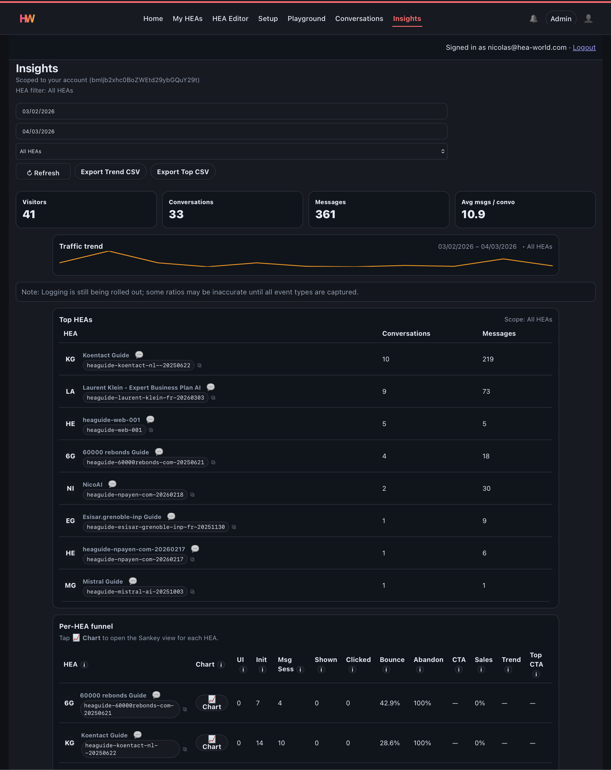The image size is (611, 770).
Task: Copy the heaguide-koentact-nl slug using its copy icon
Action: pyautogui.click(x=199, y=365)
